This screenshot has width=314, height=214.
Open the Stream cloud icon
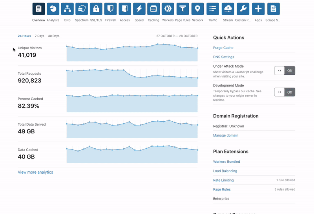[228, 9]
